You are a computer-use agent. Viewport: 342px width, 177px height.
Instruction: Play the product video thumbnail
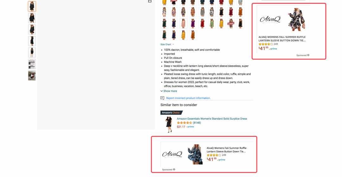tap(32, 76)
